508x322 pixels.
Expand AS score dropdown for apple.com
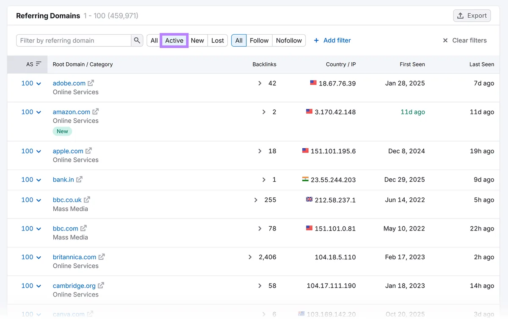(39, 151)
